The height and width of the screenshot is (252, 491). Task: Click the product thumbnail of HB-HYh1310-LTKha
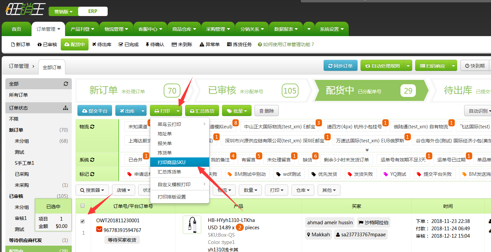point(192,225)
